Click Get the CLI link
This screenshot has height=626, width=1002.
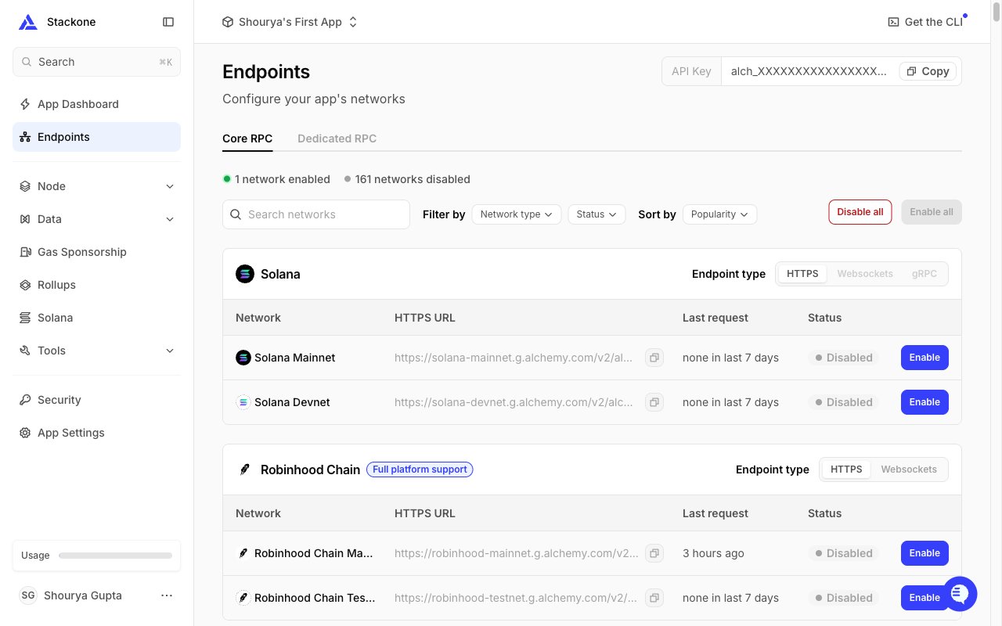coord(925,22)
